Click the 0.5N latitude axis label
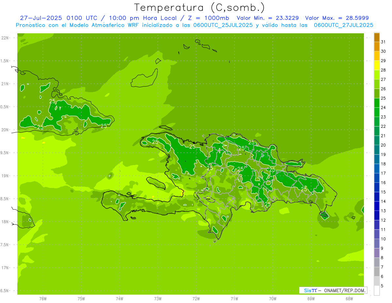The height and width of the screenshot is (303, 392). point(5,107)
